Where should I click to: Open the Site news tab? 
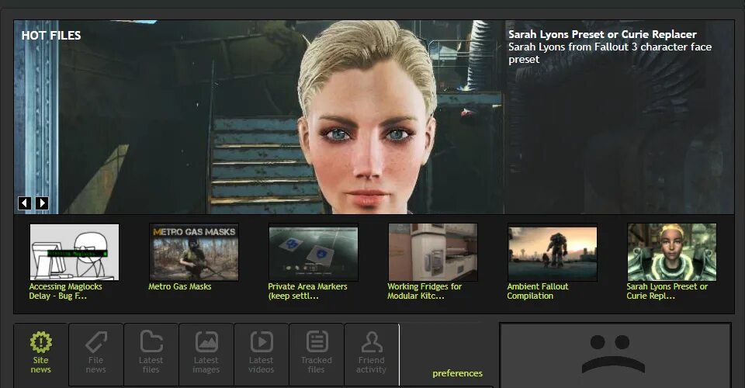tap(41, 355)
